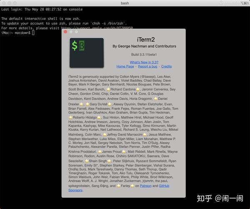
Task: Click the name "Richard Cardona" in supporters
Action: [x=123, y=89]
